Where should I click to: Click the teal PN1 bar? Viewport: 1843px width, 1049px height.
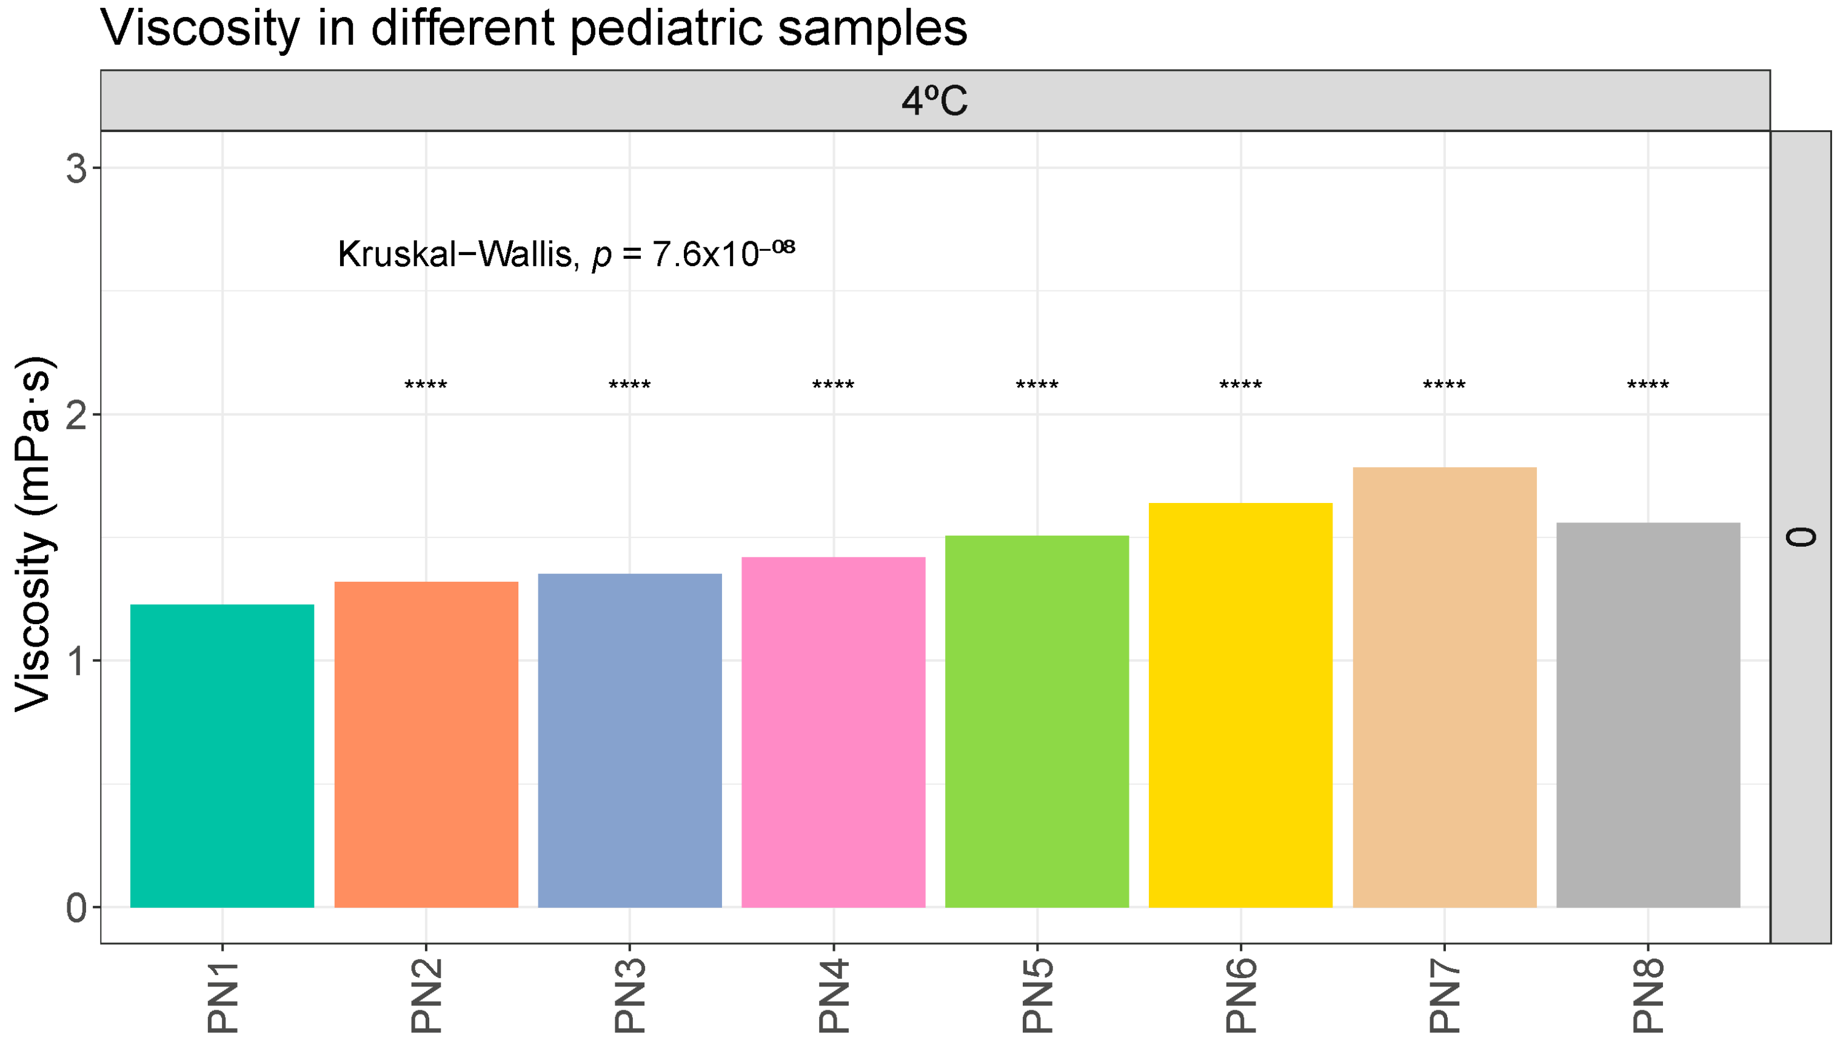(222, 755)
